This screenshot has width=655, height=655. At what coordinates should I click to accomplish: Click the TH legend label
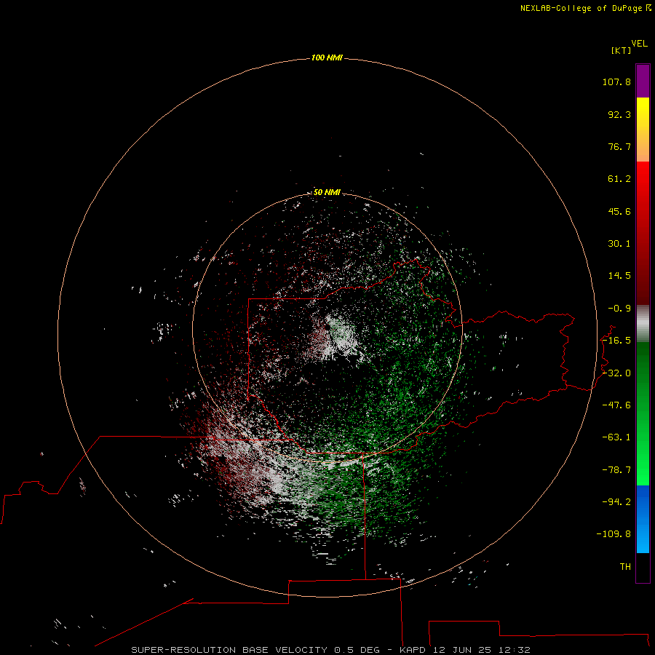click(625, 567)
